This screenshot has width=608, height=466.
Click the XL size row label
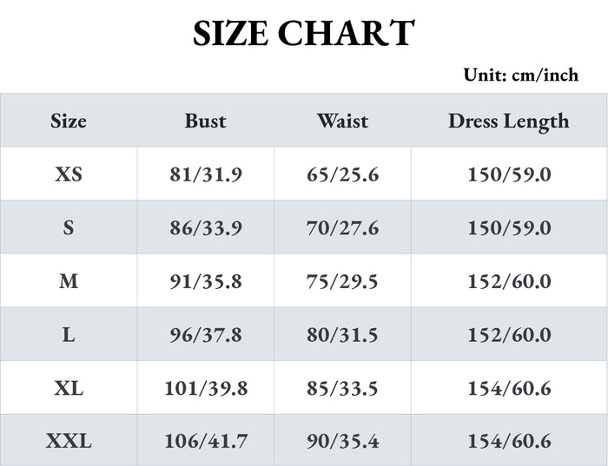69,388
